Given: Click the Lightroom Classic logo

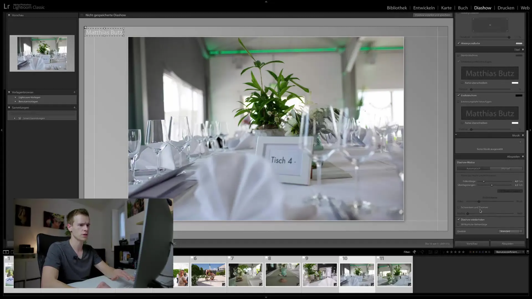Looking at the screenshot, I should (24, 6).
